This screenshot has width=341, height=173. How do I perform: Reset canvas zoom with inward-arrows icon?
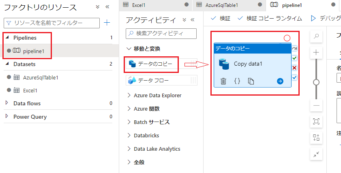point(316,154)
